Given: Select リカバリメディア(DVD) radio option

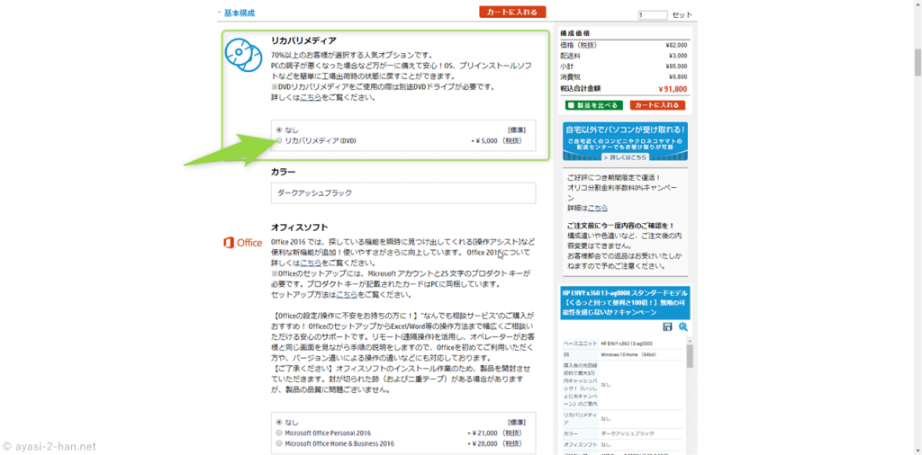Looking at the screenshot, I should pyautogui.click(x=280, y=141).
